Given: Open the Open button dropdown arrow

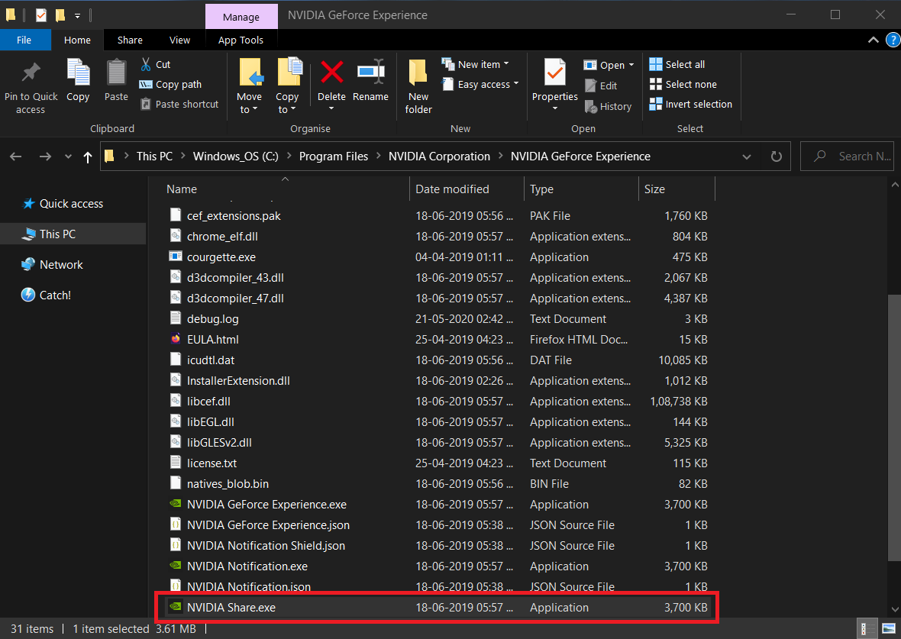Looking at the screenshot, I should point(631,65).
